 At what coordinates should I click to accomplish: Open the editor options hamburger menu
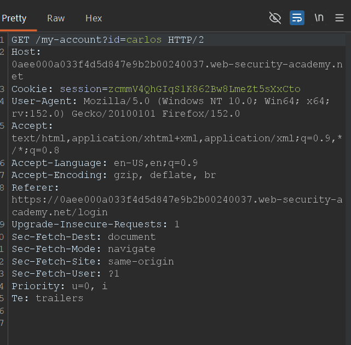pyautogui.click(x=340, y=18)
